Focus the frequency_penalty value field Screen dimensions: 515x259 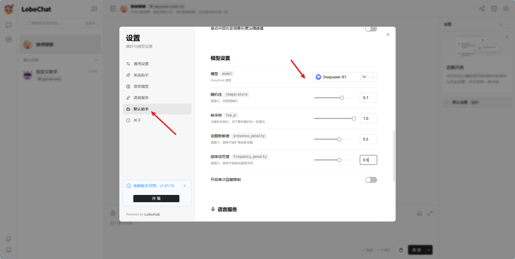pyautogui.click(x=368, y=160)
